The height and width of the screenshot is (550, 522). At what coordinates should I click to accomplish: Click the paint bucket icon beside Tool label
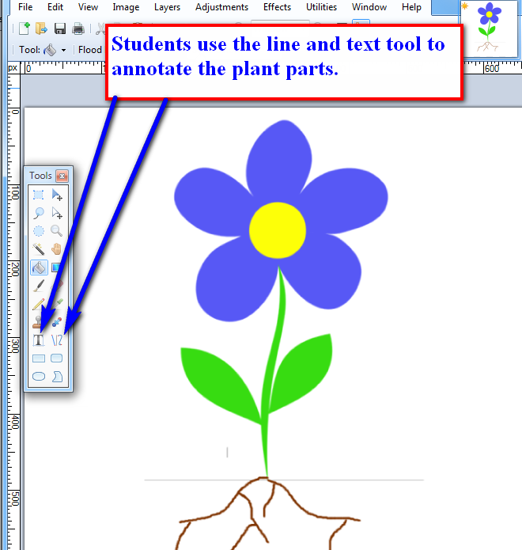[x=50, y=50]
